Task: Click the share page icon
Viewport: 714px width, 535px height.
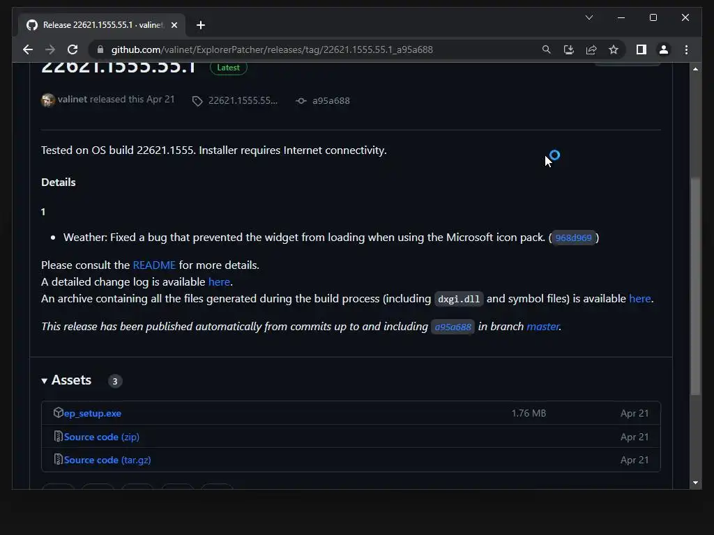Action: click(591, 49)
